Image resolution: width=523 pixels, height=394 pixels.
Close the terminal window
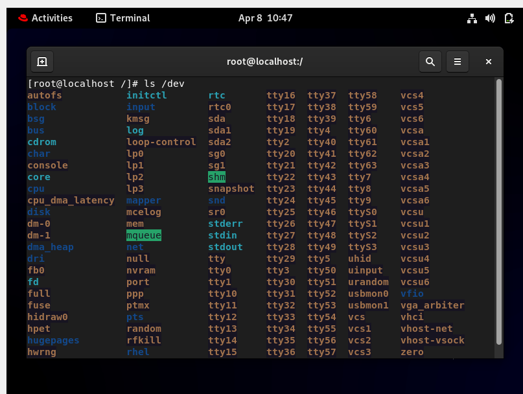(488, 62)
